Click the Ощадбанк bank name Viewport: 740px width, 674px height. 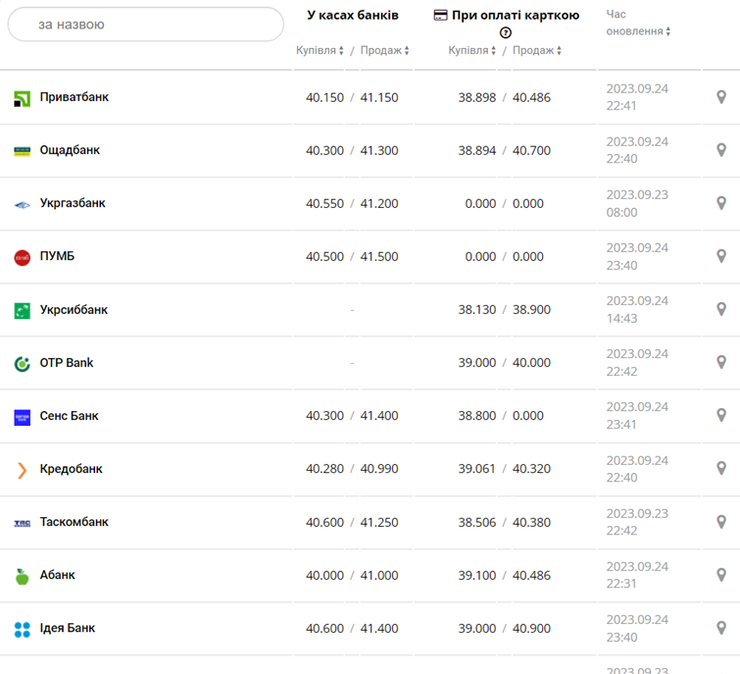[x=70, y=151]
